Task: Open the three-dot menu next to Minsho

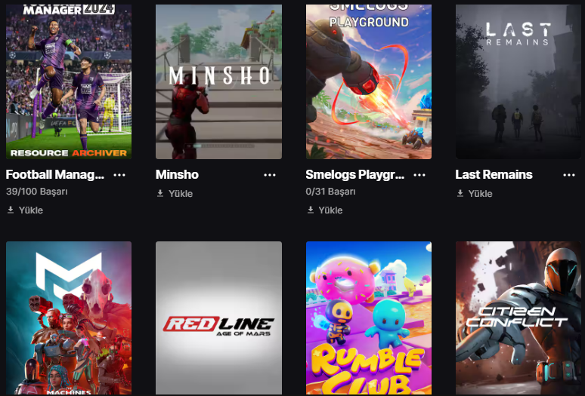Action: (x=270, y=175)
